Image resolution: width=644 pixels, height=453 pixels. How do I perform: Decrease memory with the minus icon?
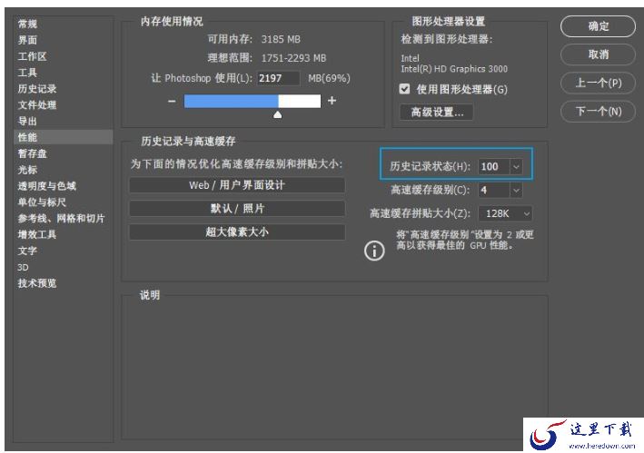[172, 101]
